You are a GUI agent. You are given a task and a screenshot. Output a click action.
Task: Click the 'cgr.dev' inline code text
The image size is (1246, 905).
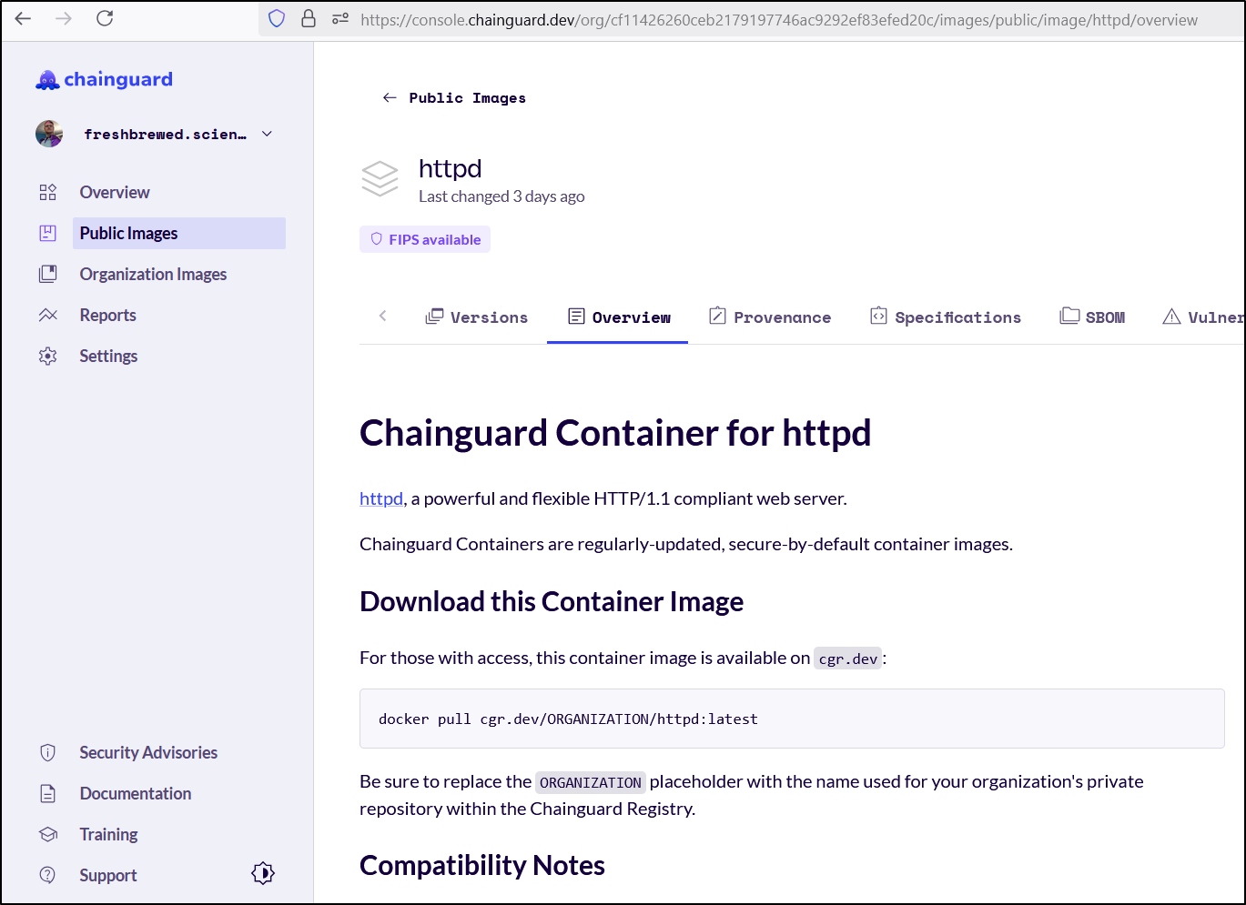tap(848, 659)
